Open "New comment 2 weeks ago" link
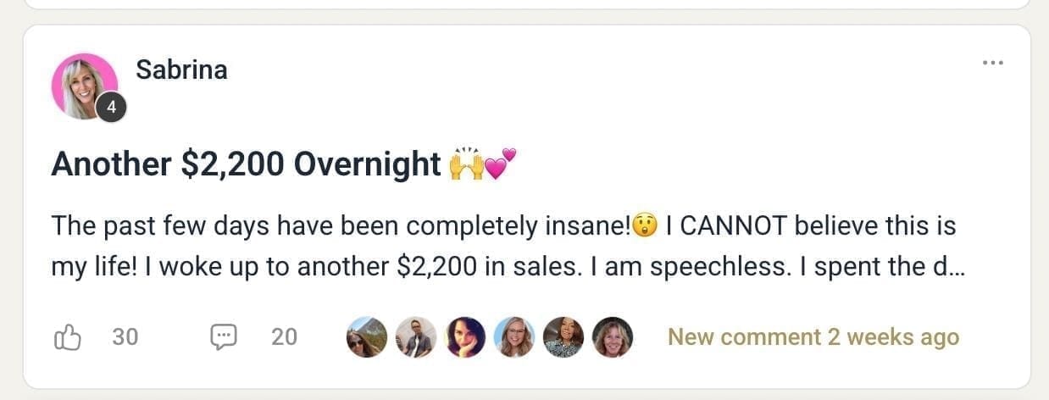 (813, 337)
